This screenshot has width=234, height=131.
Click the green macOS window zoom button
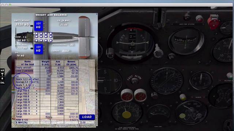tap(10, 5)
